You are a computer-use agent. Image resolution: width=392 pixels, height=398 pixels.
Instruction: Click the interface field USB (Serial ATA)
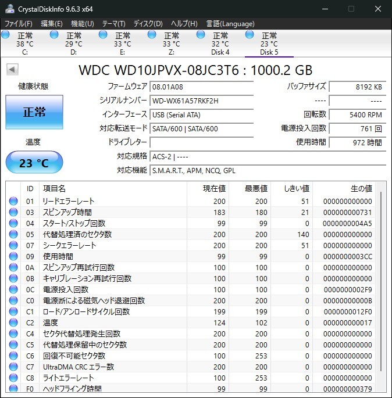[202, 114]
